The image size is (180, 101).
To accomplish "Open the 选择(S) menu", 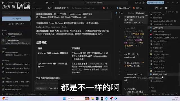I will pos(27,3).
